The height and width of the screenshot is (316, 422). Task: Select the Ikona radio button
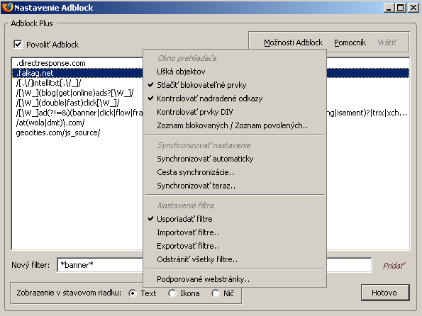tap(172, 293)
